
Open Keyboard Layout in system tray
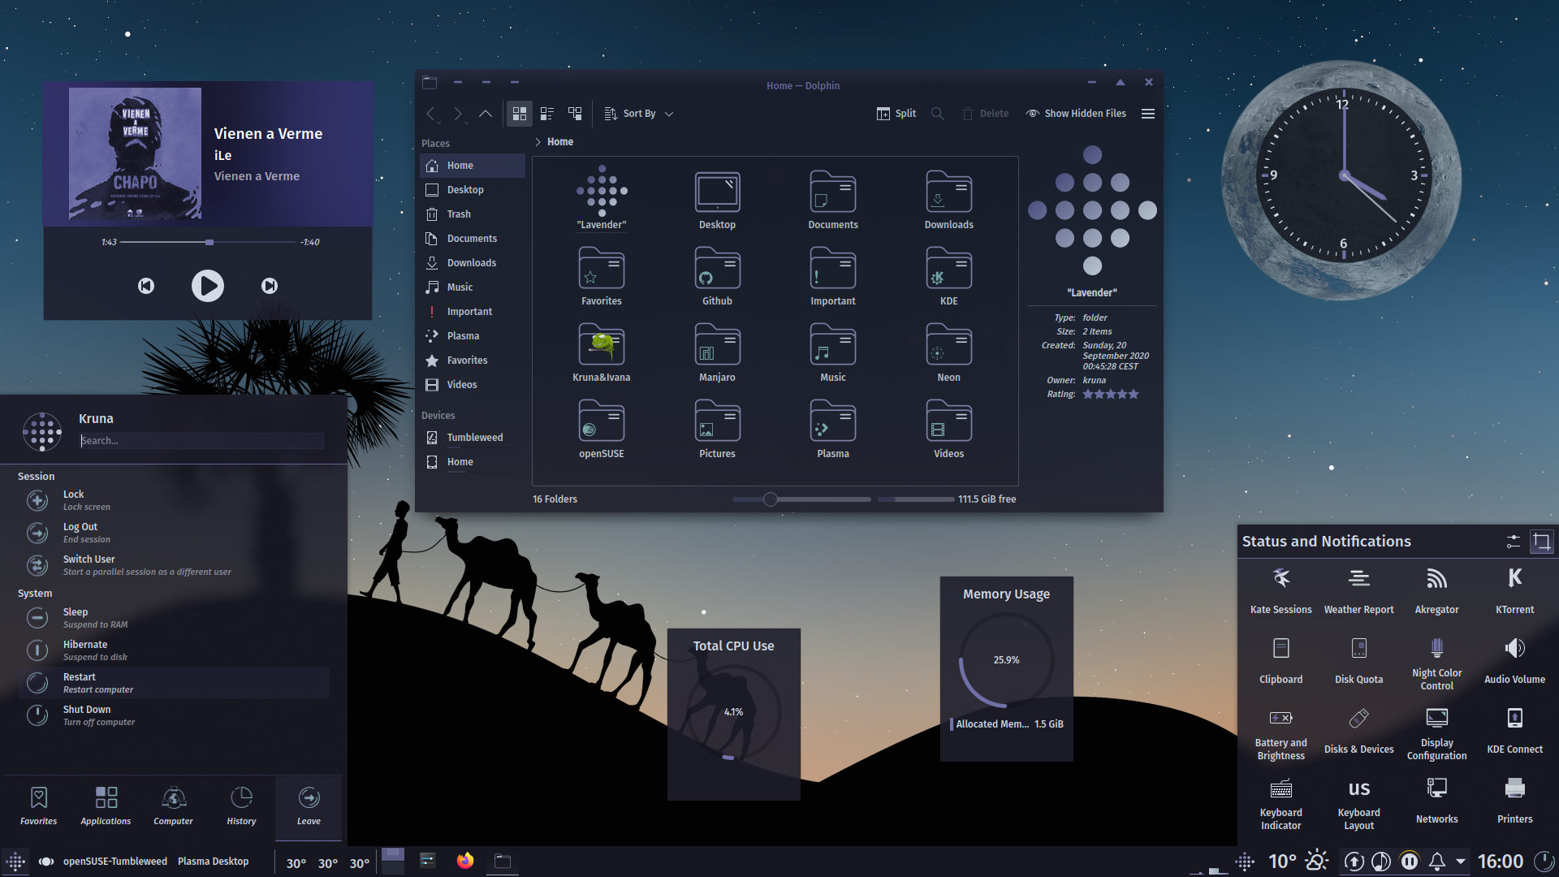tap(1358, 803)
